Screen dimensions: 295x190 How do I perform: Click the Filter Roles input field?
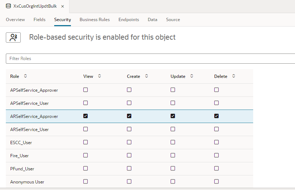(x=150, y=59)
